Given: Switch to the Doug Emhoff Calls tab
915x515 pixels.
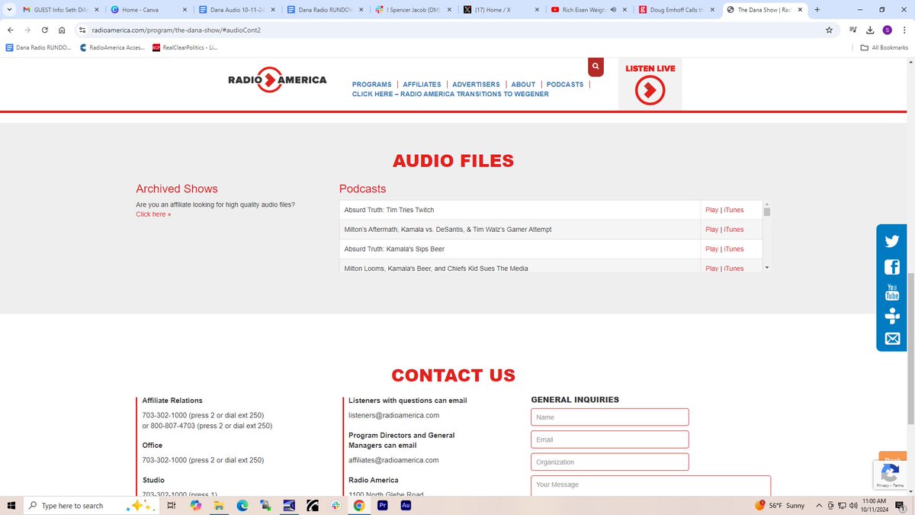Looking at the screenshot, I should tap(676, 10).
